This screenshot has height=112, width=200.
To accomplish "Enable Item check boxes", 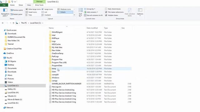I will click(x=106, y=9).
